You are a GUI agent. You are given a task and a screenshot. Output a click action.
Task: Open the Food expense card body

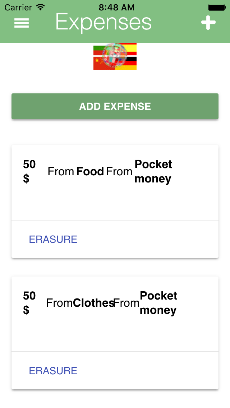tap(115, 182)
